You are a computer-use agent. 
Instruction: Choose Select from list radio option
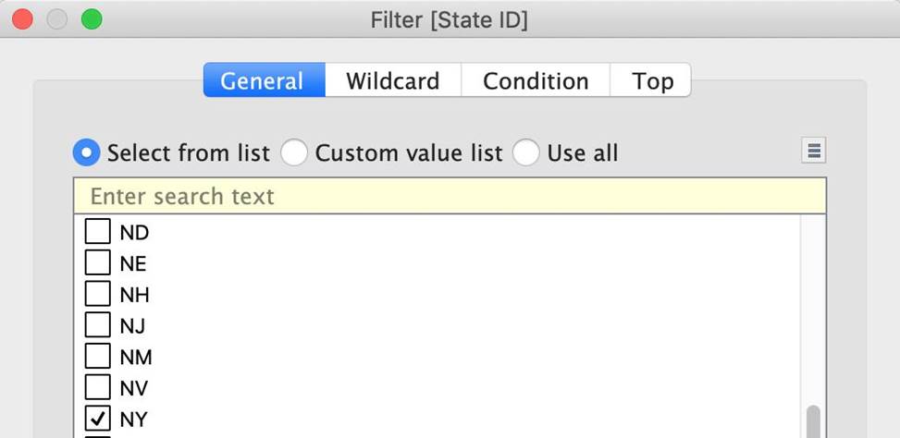[87, 152]
